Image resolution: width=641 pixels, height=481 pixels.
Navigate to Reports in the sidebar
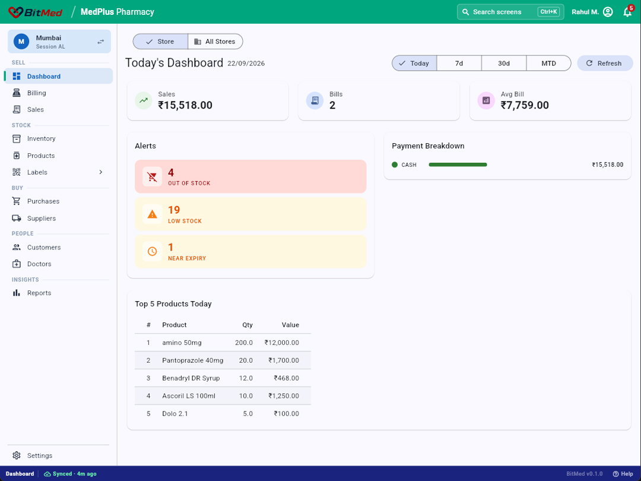(x=59, y=293)
